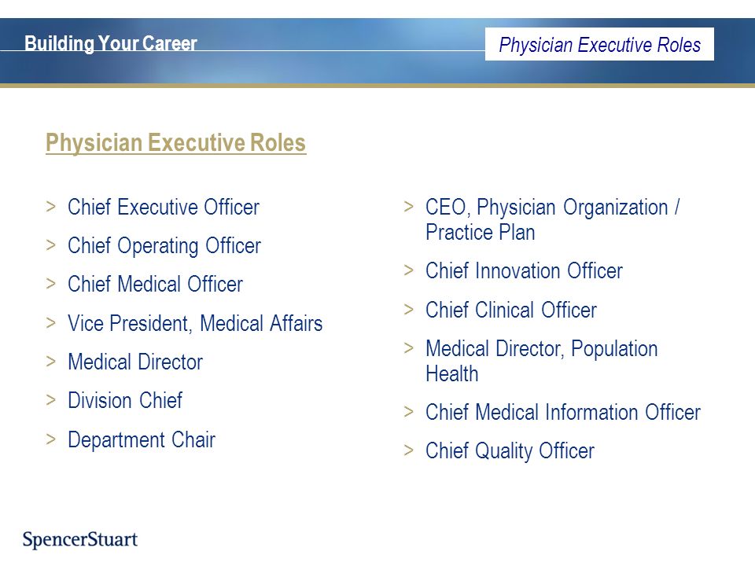Click the Physician Executive Roles header box
The height and width of the screenshot is (566, 755).
599,44
